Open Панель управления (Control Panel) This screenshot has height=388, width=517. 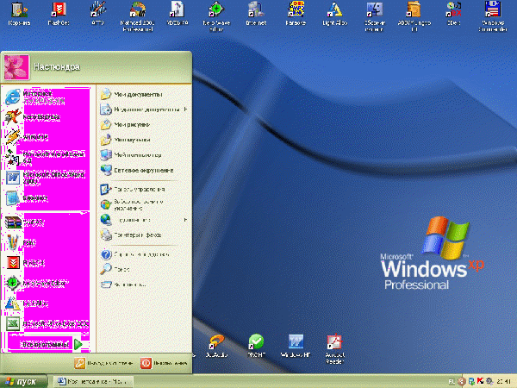click(144, 190)
